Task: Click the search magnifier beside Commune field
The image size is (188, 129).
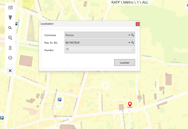Action: [x=133, y=35]
